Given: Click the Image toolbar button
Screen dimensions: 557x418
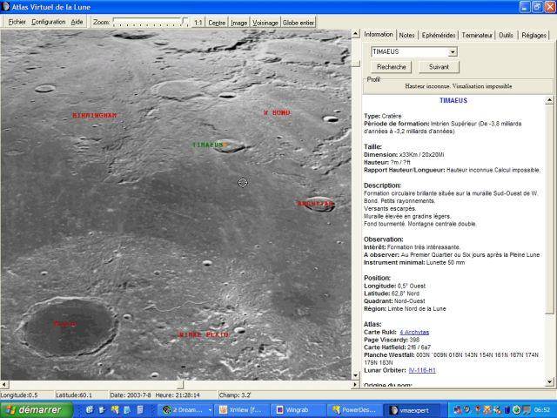Looking at the screenshot, I should click(238, 23).
